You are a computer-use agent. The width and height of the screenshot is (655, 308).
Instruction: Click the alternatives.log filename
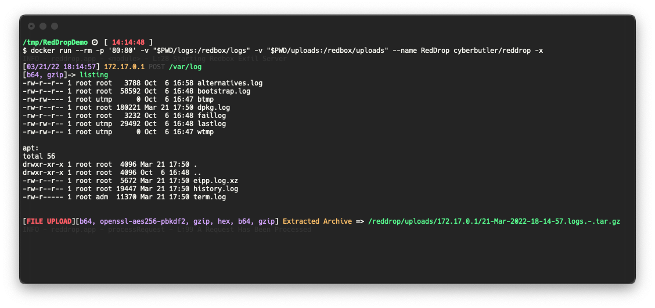tap(230, 83)
